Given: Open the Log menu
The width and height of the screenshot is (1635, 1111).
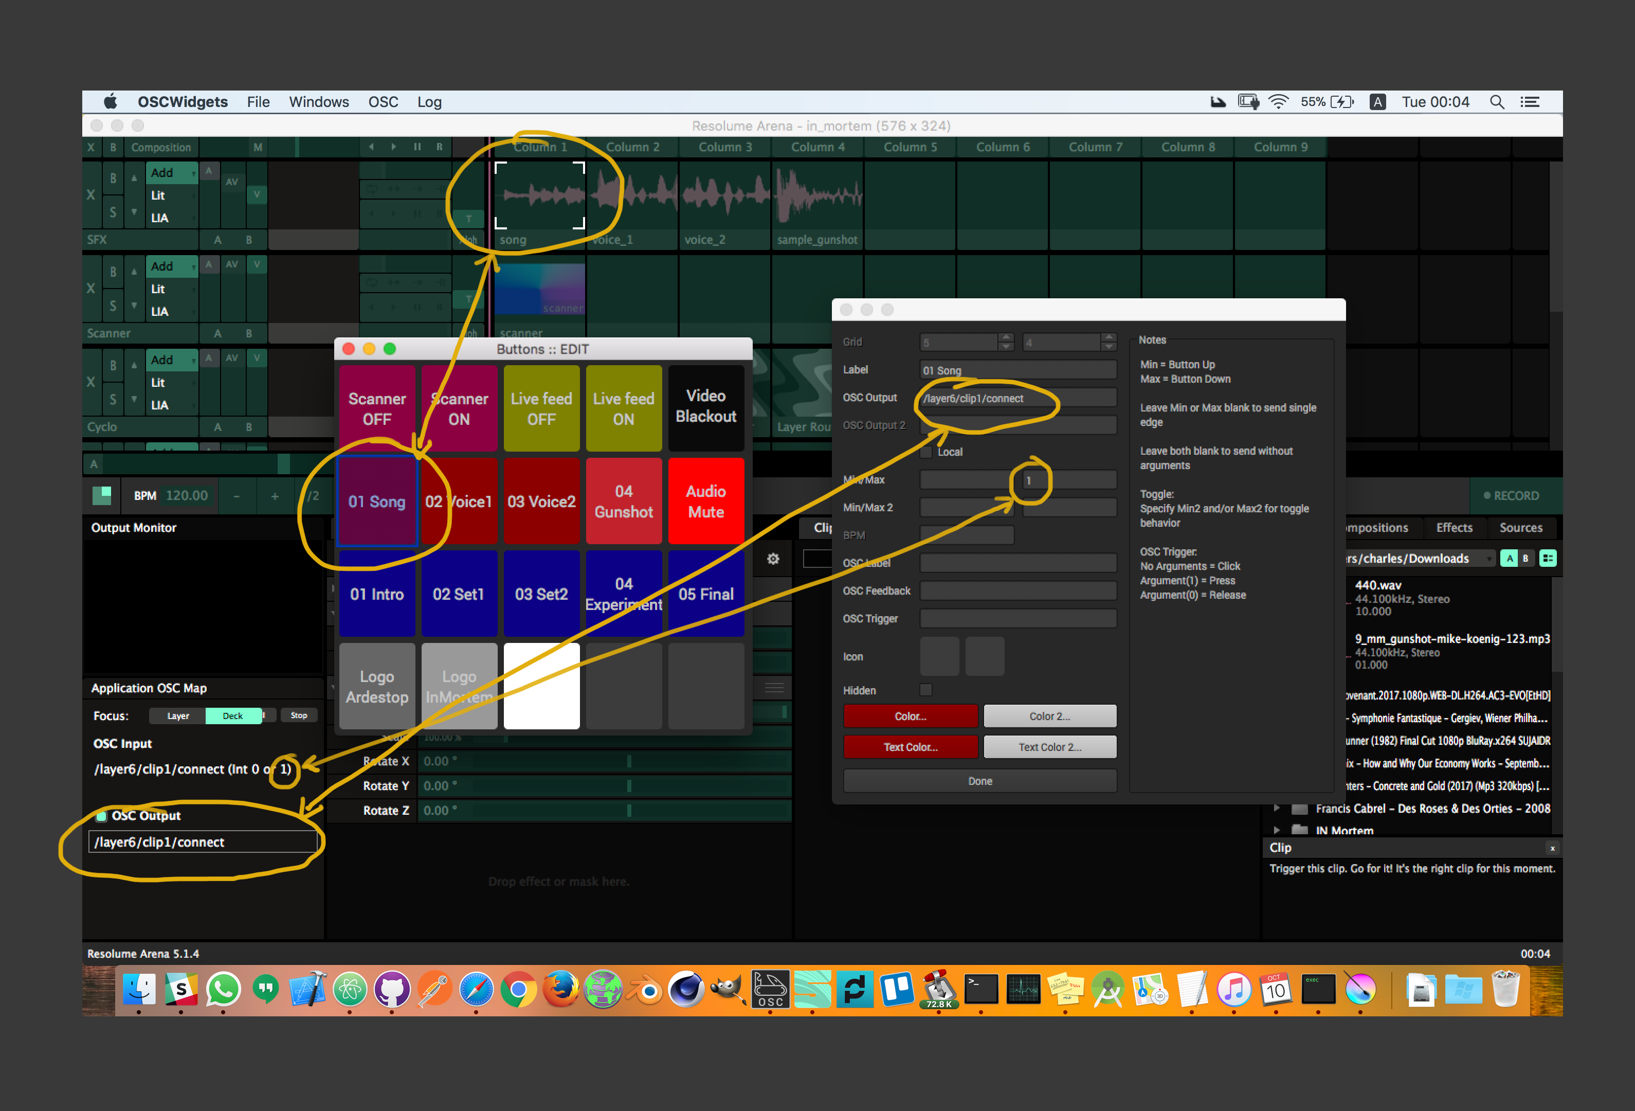Looking at the screenshot, I should click(429, 102).
